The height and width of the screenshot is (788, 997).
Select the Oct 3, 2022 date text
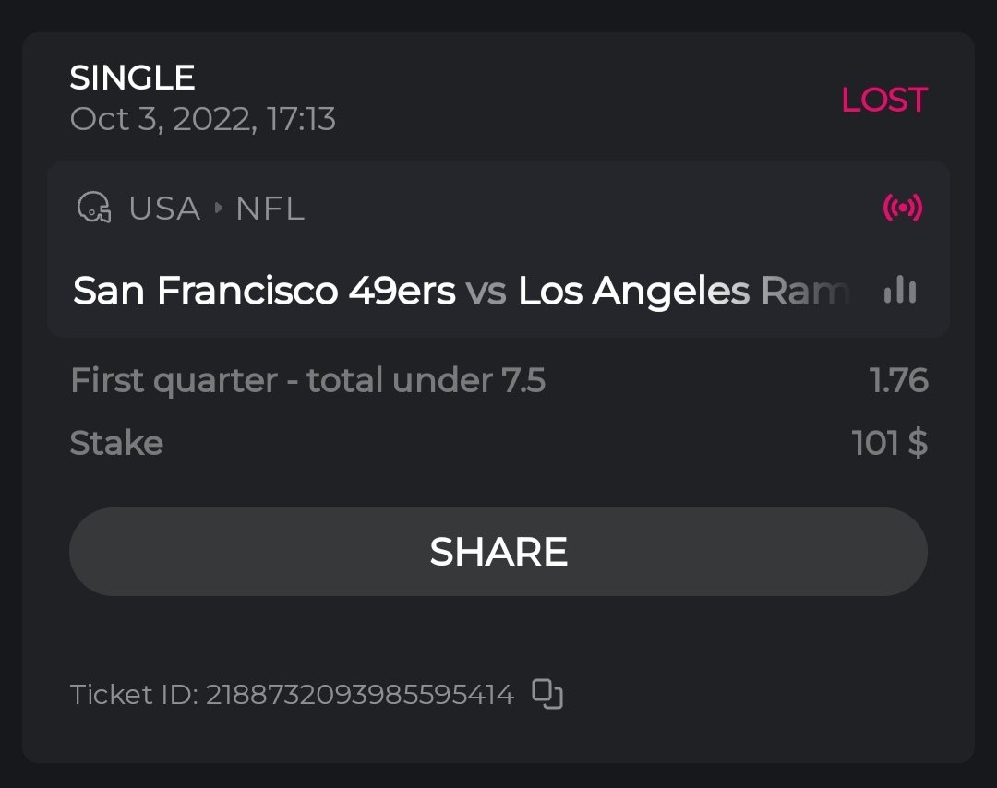click(x=162, y=119)
